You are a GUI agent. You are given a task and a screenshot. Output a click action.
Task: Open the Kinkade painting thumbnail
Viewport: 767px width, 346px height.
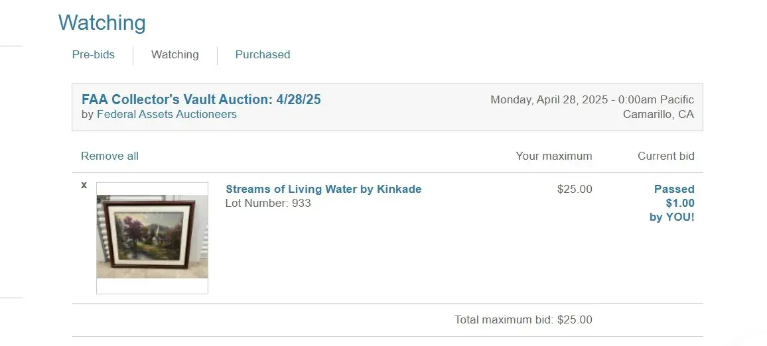pos(152,237)
